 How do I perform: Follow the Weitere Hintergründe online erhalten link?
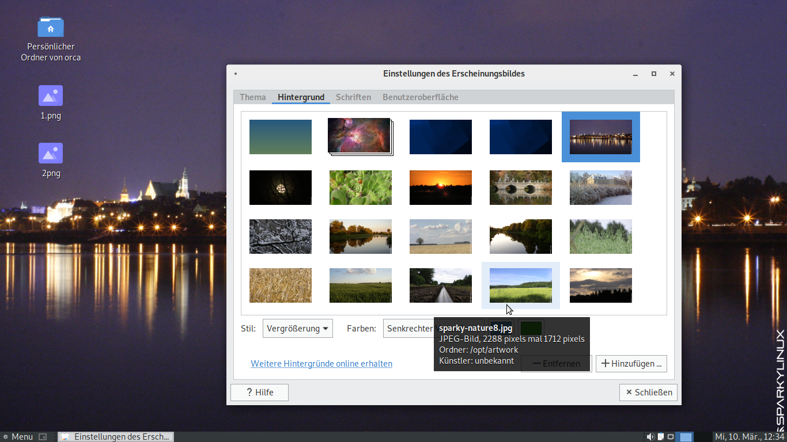click(321, 364)
